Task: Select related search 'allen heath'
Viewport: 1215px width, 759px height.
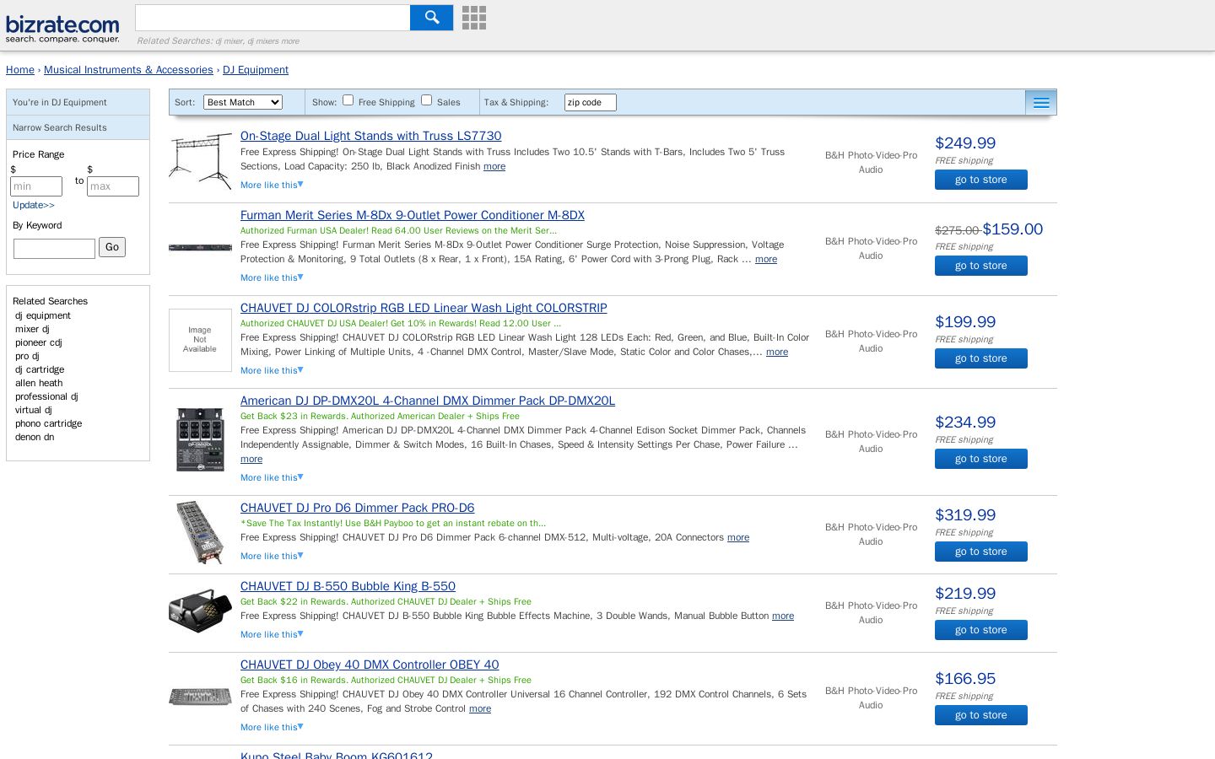Action: 39,383
